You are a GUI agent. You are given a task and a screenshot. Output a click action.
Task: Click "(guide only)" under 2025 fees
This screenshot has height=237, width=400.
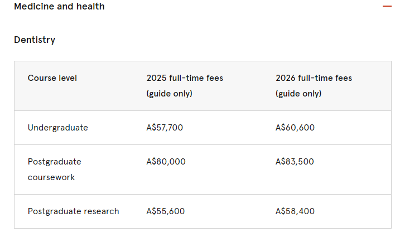pyautogui.click(x=170, y=94)
